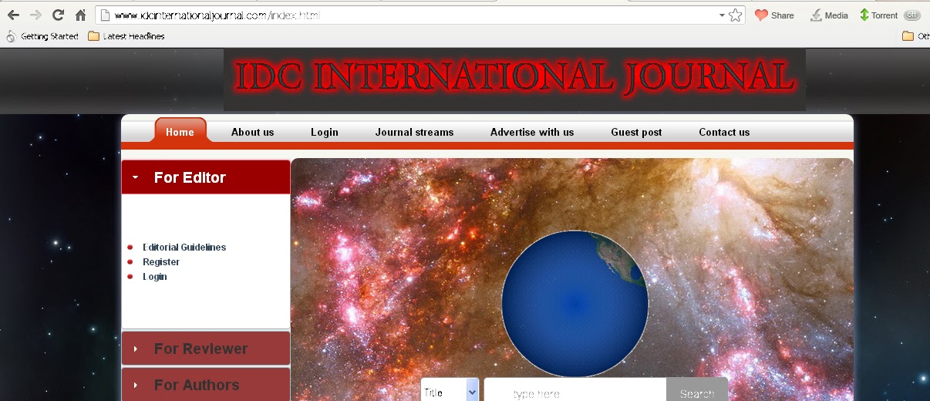This screenshot has width=930, height=401.
Task: Click the IDC International Journal banner logo
Action: click(514, 79)
